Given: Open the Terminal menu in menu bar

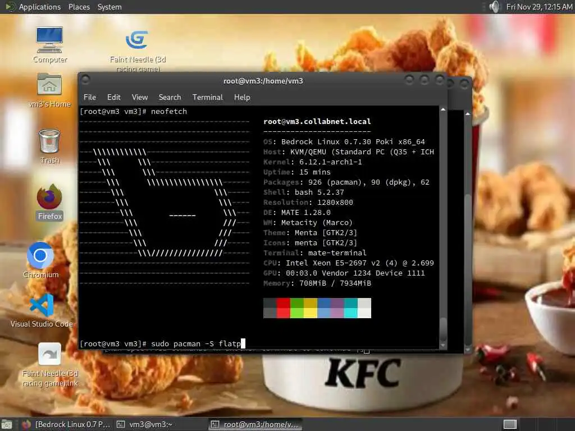Looking at the screenshot, I should [x=208, y=97].
